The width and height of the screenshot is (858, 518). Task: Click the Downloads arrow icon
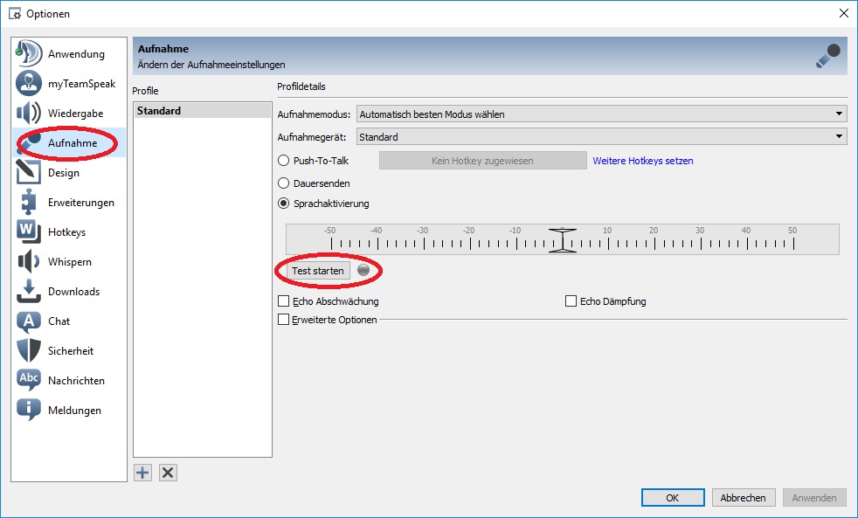[x=29, y=292]
